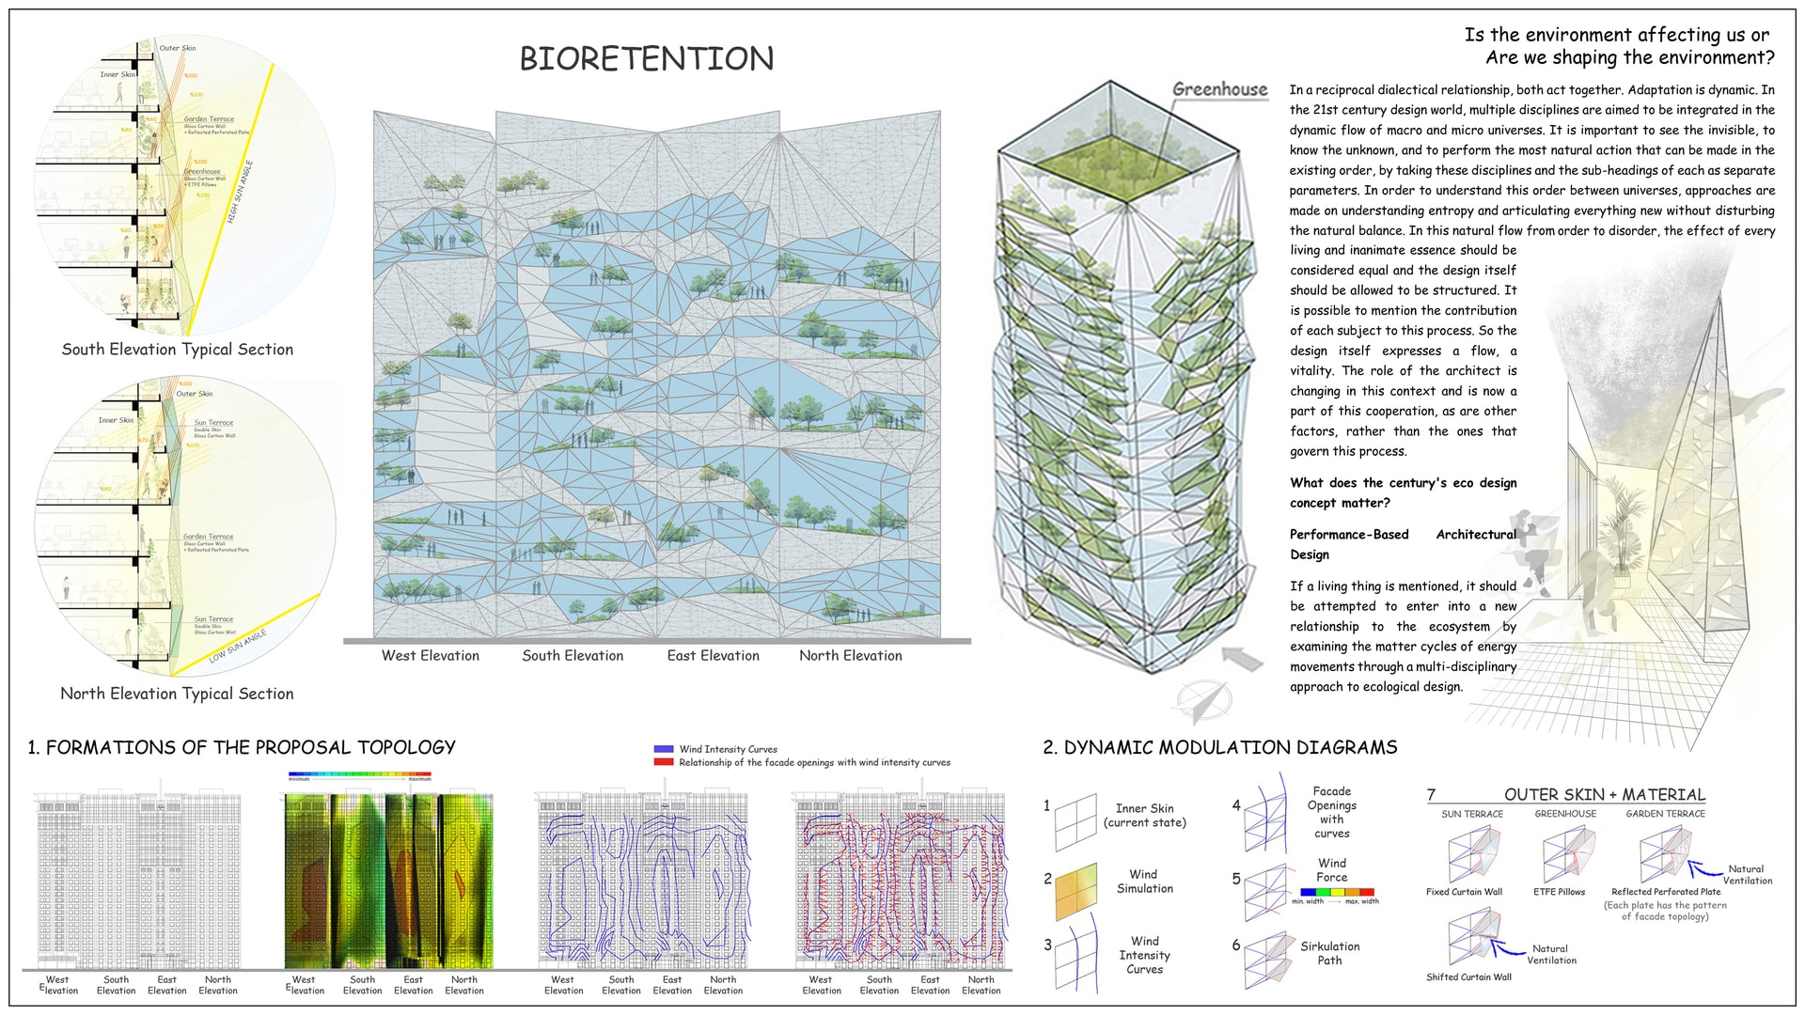Viewport: 1805px width, 1015px height.
Task: Click the ETFE Pillows module icon
Action: pos(1569,854)
